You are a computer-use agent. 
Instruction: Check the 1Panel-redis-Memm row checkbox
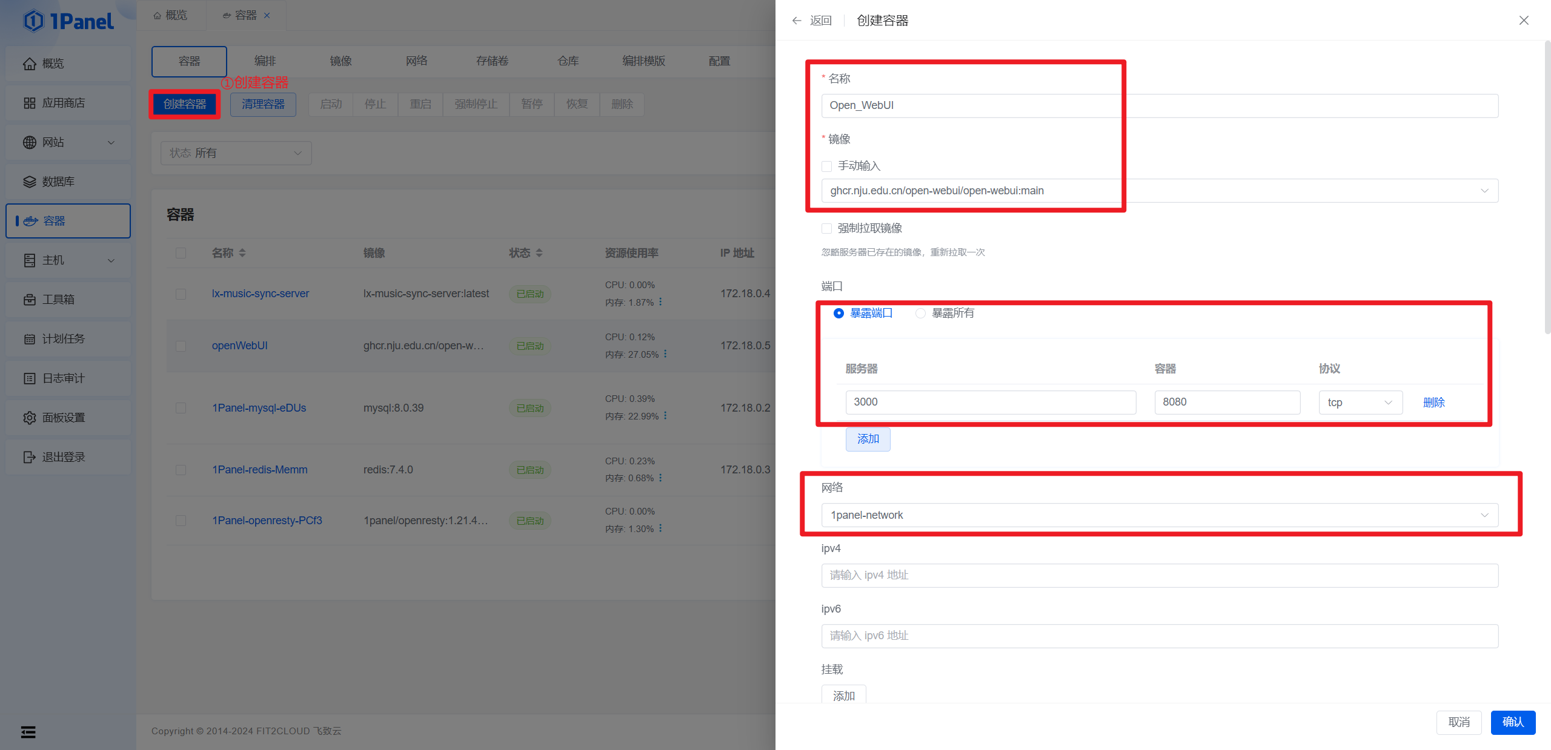coord(181,470)
